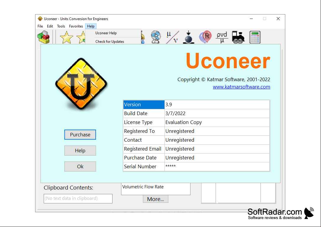Click the Help button in About dialog
Image resolution: width=321 pixels, height=227 pixels.
coord(80,151)
